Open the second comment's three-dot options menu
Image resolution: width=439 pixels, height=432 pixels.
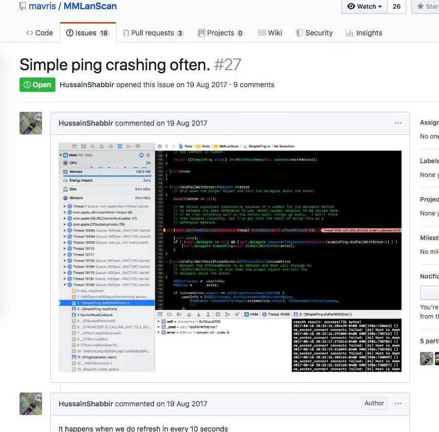pos(398,403)
